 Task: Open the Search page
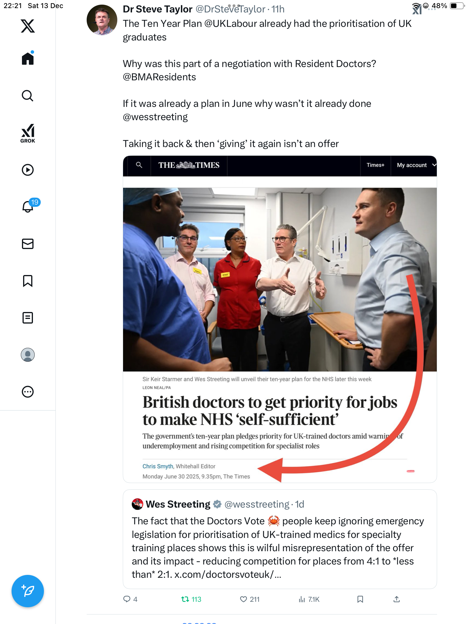pos(28,96)
